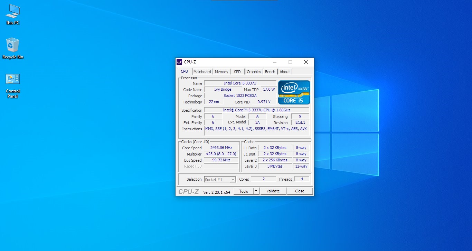Click the 3A Ext. Model value
This screenshot has height=251, width=472.
point(257,122)
